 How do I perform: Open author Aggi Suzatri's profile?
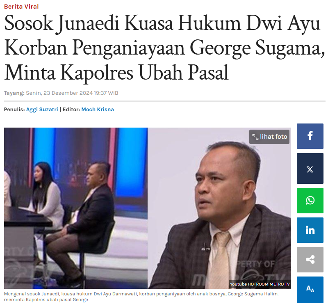42,110
